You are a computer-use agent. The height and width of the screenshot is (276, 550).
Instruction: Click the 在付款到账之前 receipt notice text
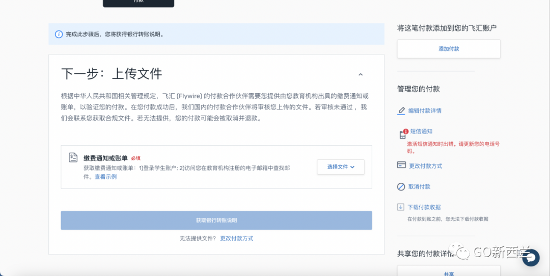click(x=448, y=219)
